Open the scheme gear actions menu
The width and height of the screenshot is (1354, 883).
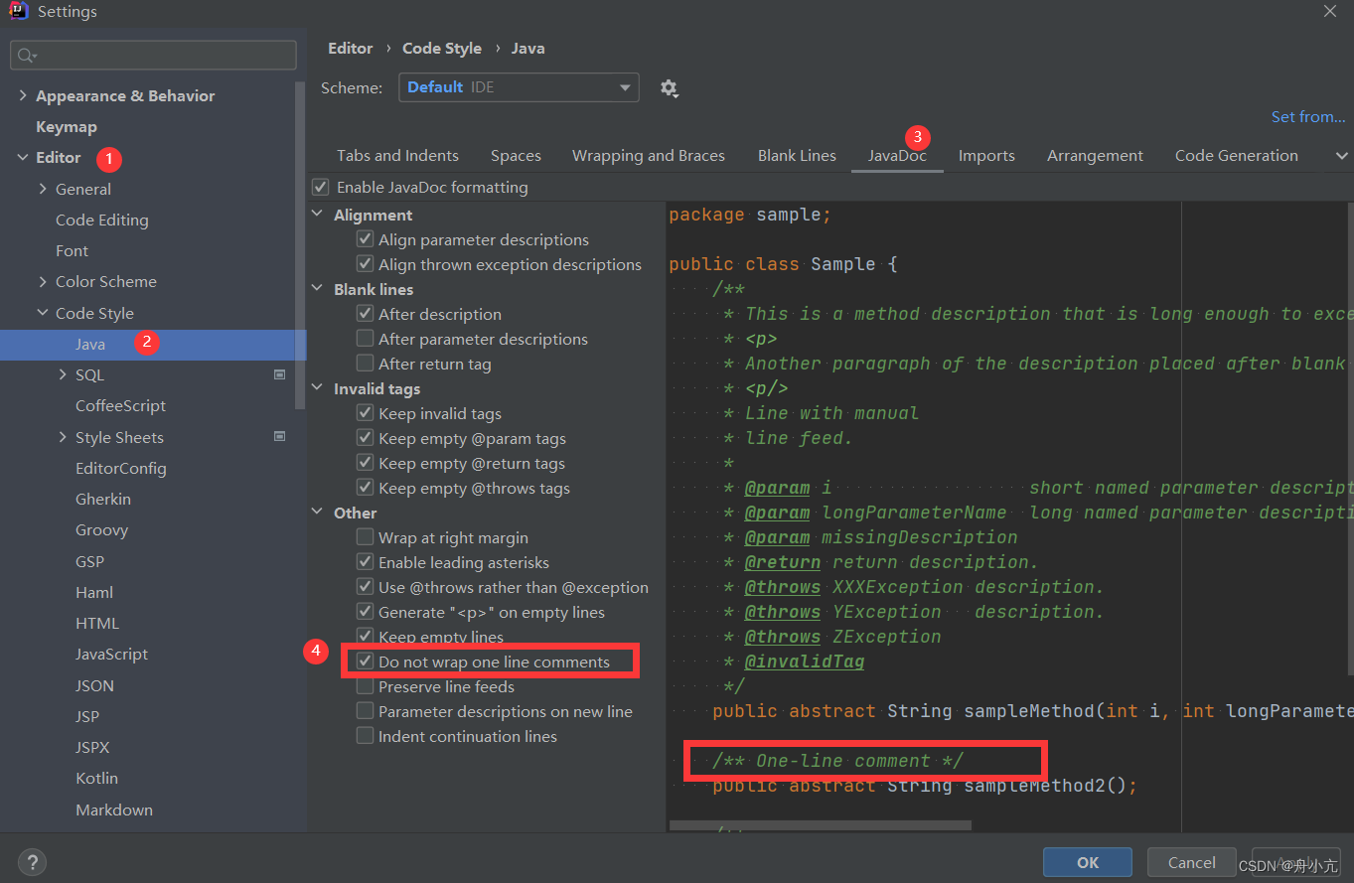669,87
